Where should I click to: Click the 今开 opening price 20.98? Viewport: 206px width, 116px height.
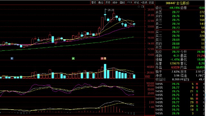[201, 52]
